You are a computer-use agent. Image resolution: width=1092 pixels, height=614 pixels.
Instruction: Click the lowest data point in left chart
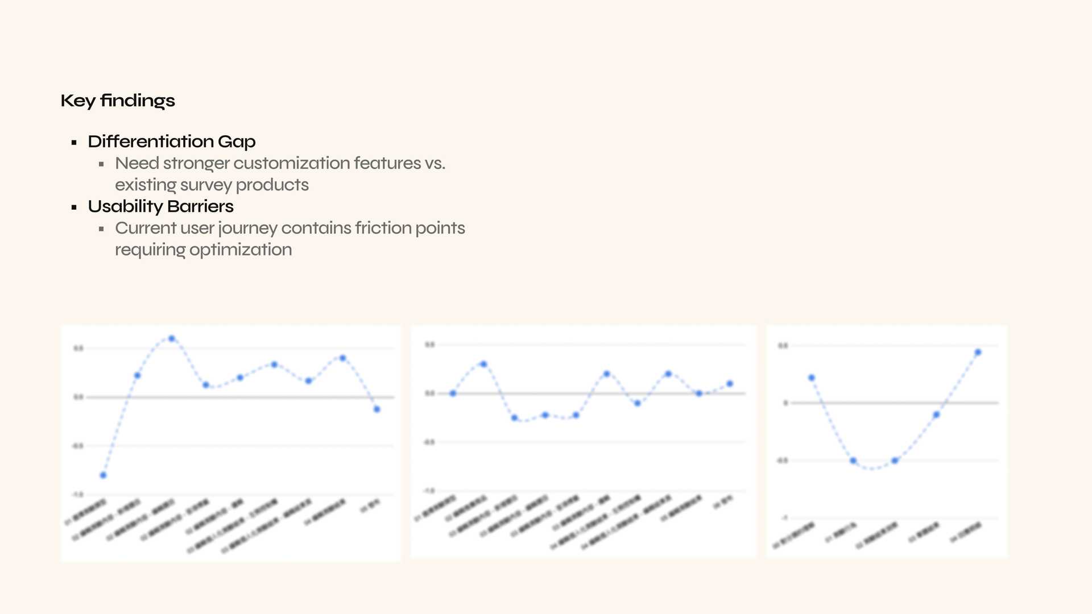(x=103, y=475)
